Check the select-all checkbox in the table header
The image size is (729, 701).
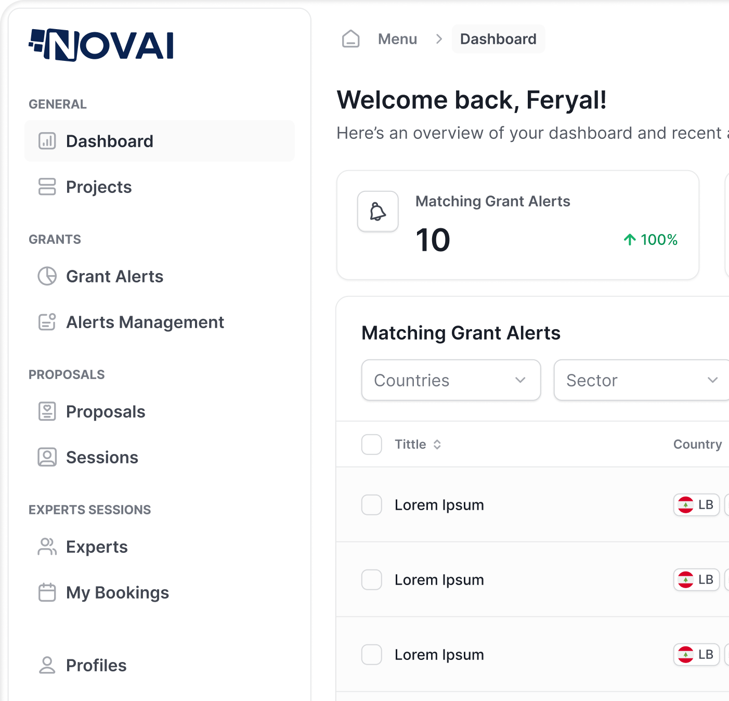coord(371,445)
